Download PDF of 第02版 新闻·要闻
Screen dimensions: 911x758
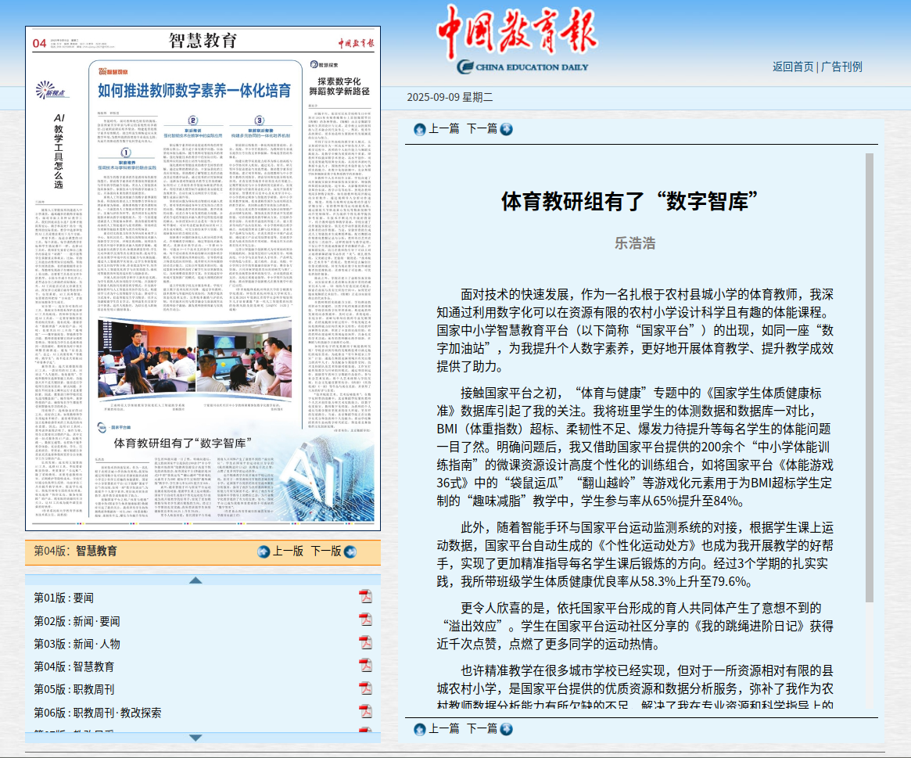pos(365,620)
